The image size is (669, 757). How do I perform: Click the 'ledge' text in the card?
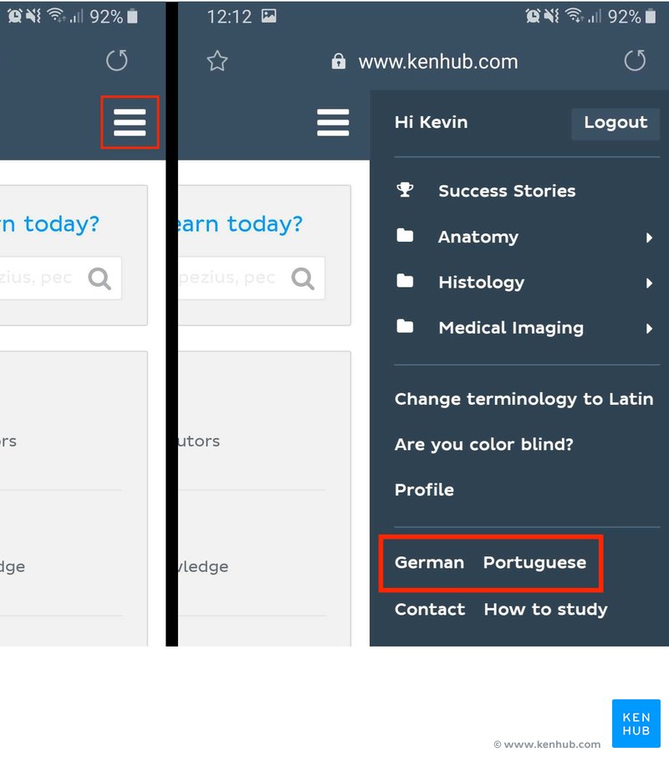point(203,566)
